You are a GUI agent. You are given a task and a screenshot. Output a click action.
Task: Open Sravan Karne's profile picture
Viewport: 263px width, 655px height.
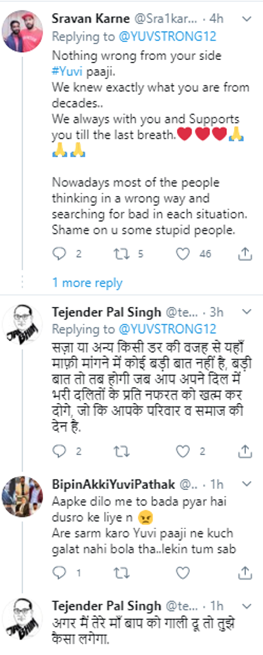(x=22, y=32)
